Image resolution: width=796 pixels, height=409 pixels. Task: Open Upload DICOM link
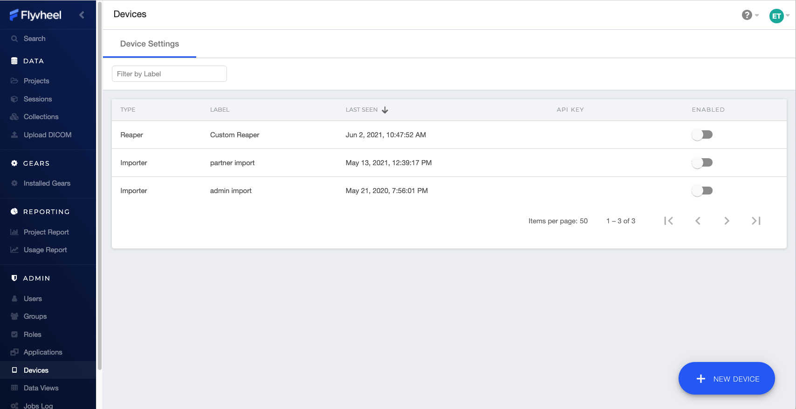coord(48,135)
